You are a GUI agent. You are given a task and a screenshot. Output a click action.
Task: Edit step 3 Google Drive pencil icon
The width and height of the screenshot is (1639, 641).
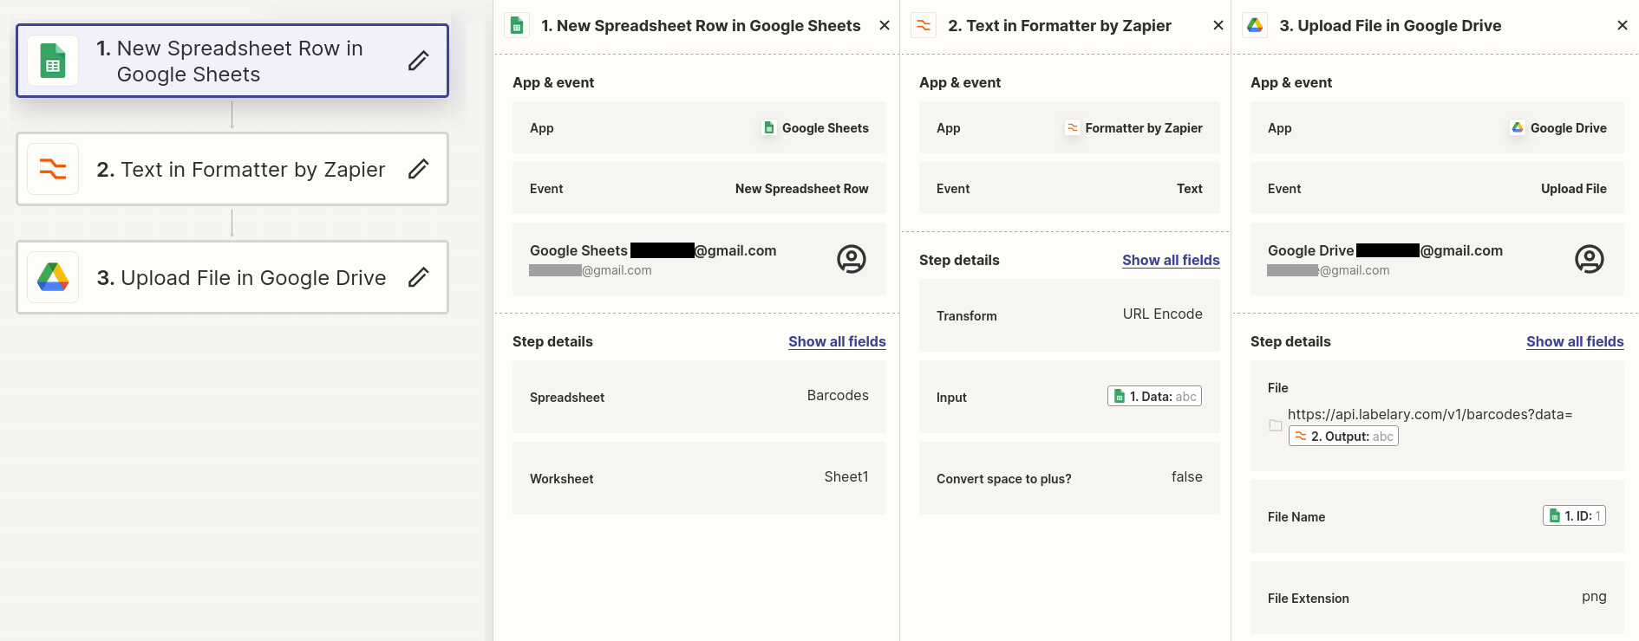(418, 277)
